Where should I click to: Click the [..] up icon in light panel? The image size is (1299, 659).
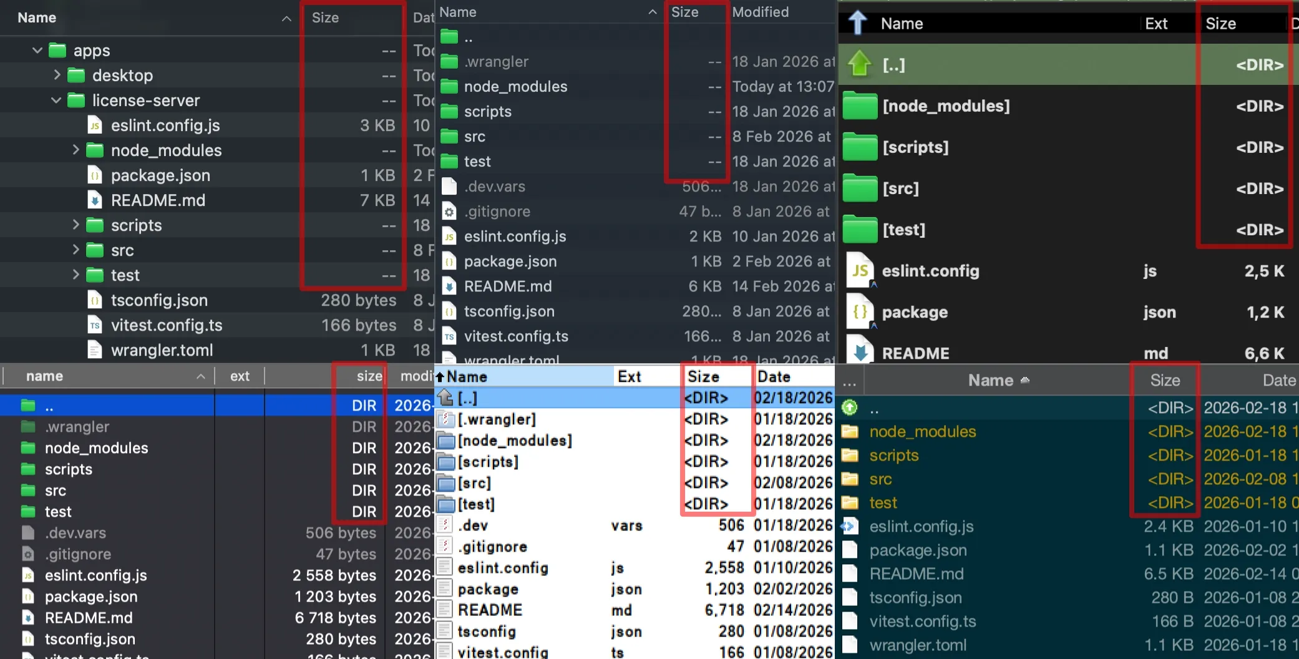point(445,397)
